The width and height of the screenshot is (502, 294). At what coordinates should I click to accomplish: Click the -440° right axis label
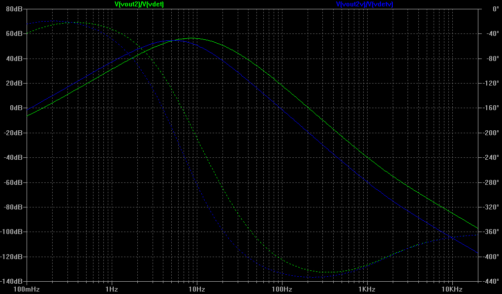click(x=490, y=281)
